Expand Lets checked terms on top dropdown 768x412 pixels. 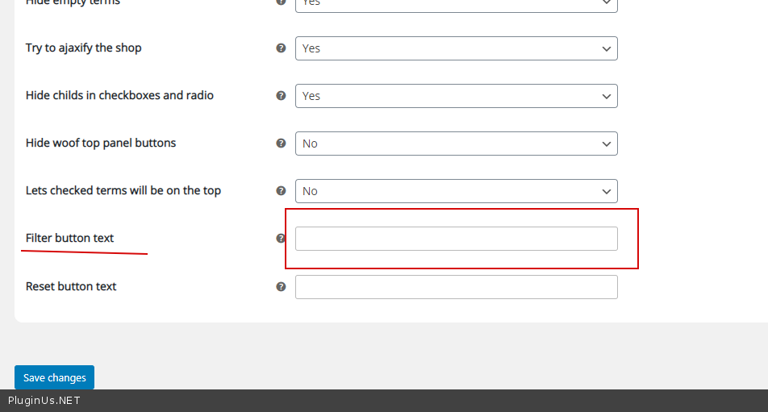click(x=456, y=191)
